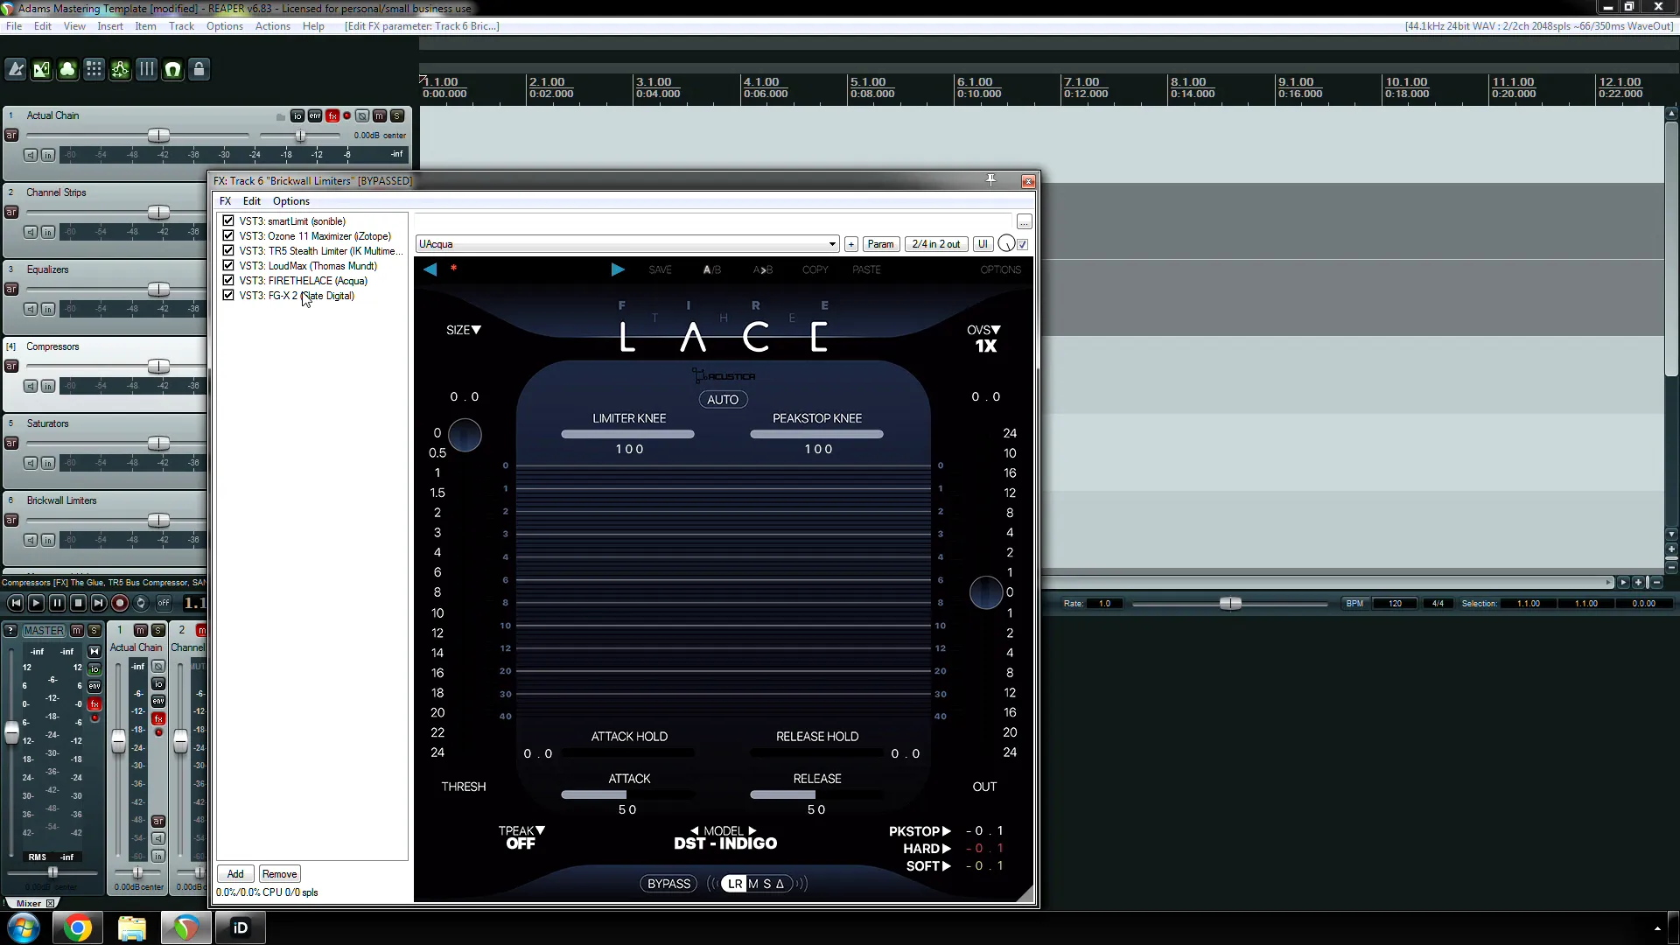Toggle the BYPASS button on FIRETHELACE

(x=668, y=884)
